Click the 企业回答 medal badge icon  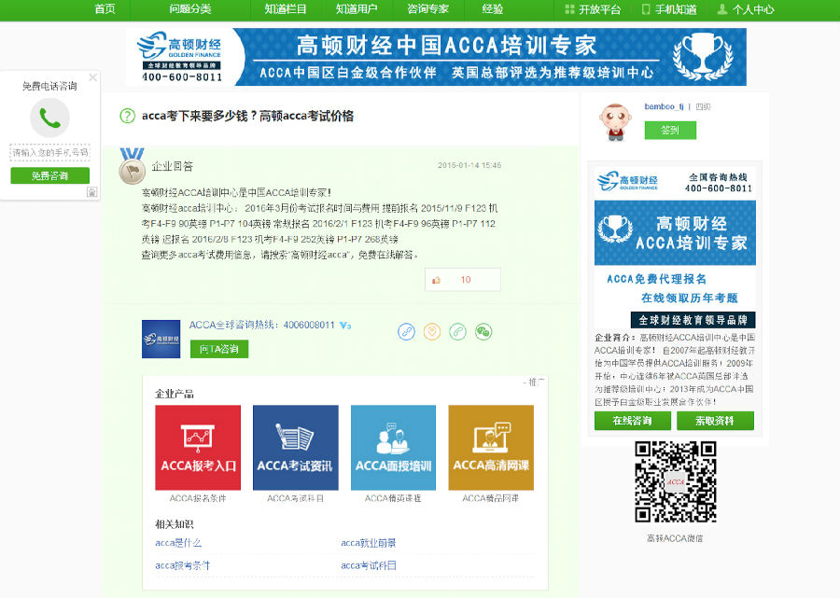132,166
